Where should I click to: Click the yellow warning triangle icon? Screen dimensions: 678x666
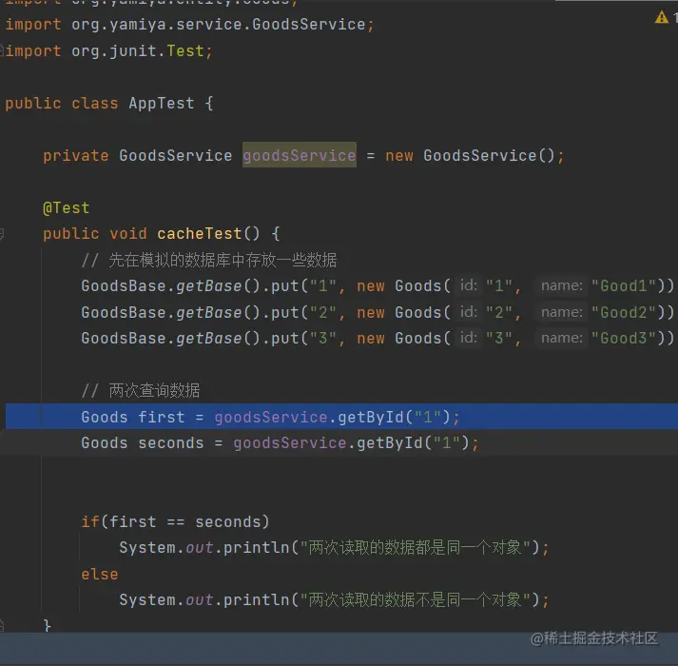pyautogui.click(x=661, y=17)
